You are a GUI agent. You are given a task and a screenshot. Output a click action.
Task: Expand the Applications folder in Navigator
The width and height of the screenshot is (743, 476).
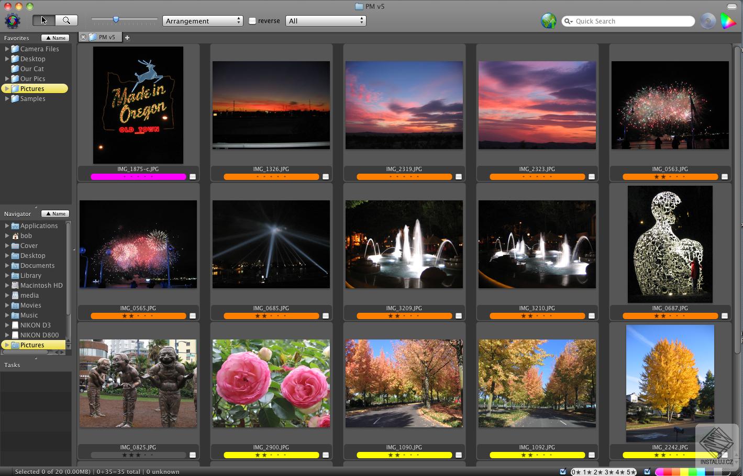(7, 226)
